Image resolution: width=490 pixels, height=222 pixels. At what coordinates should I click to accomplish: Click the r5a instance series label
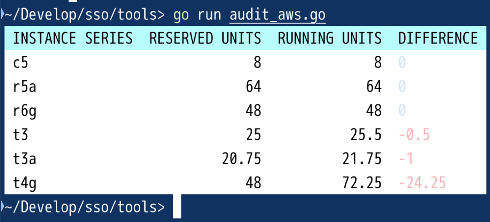[25, 87]
